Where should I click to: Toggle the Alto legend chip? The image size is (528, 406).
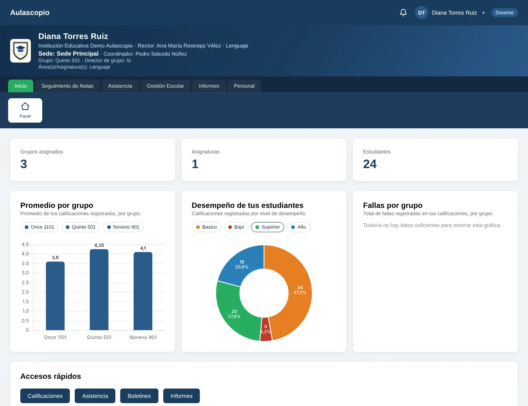(299, 227)
